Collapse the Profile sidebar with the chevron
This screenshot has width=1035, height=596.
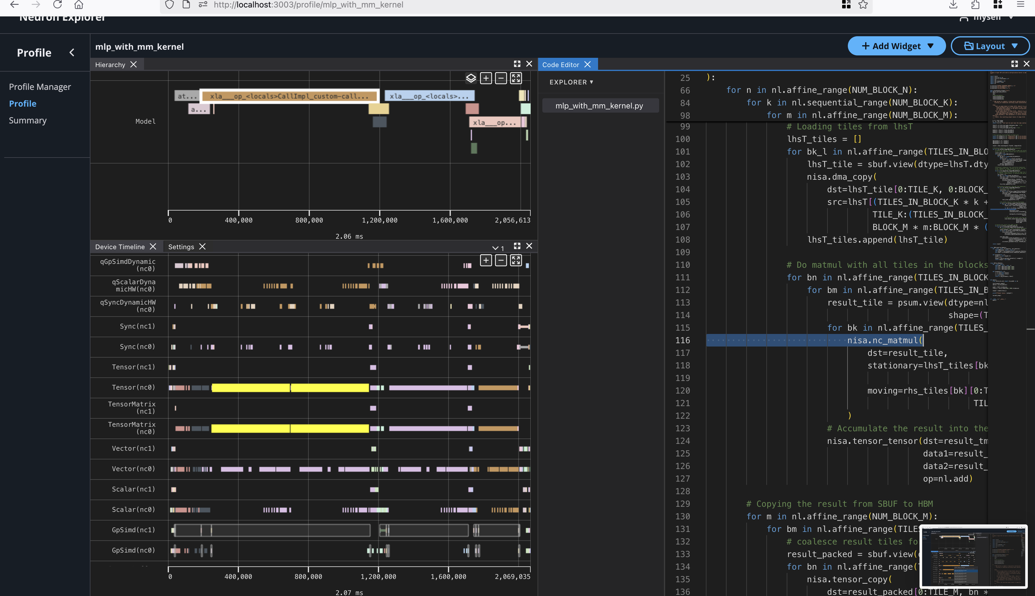tap(72, 52)
